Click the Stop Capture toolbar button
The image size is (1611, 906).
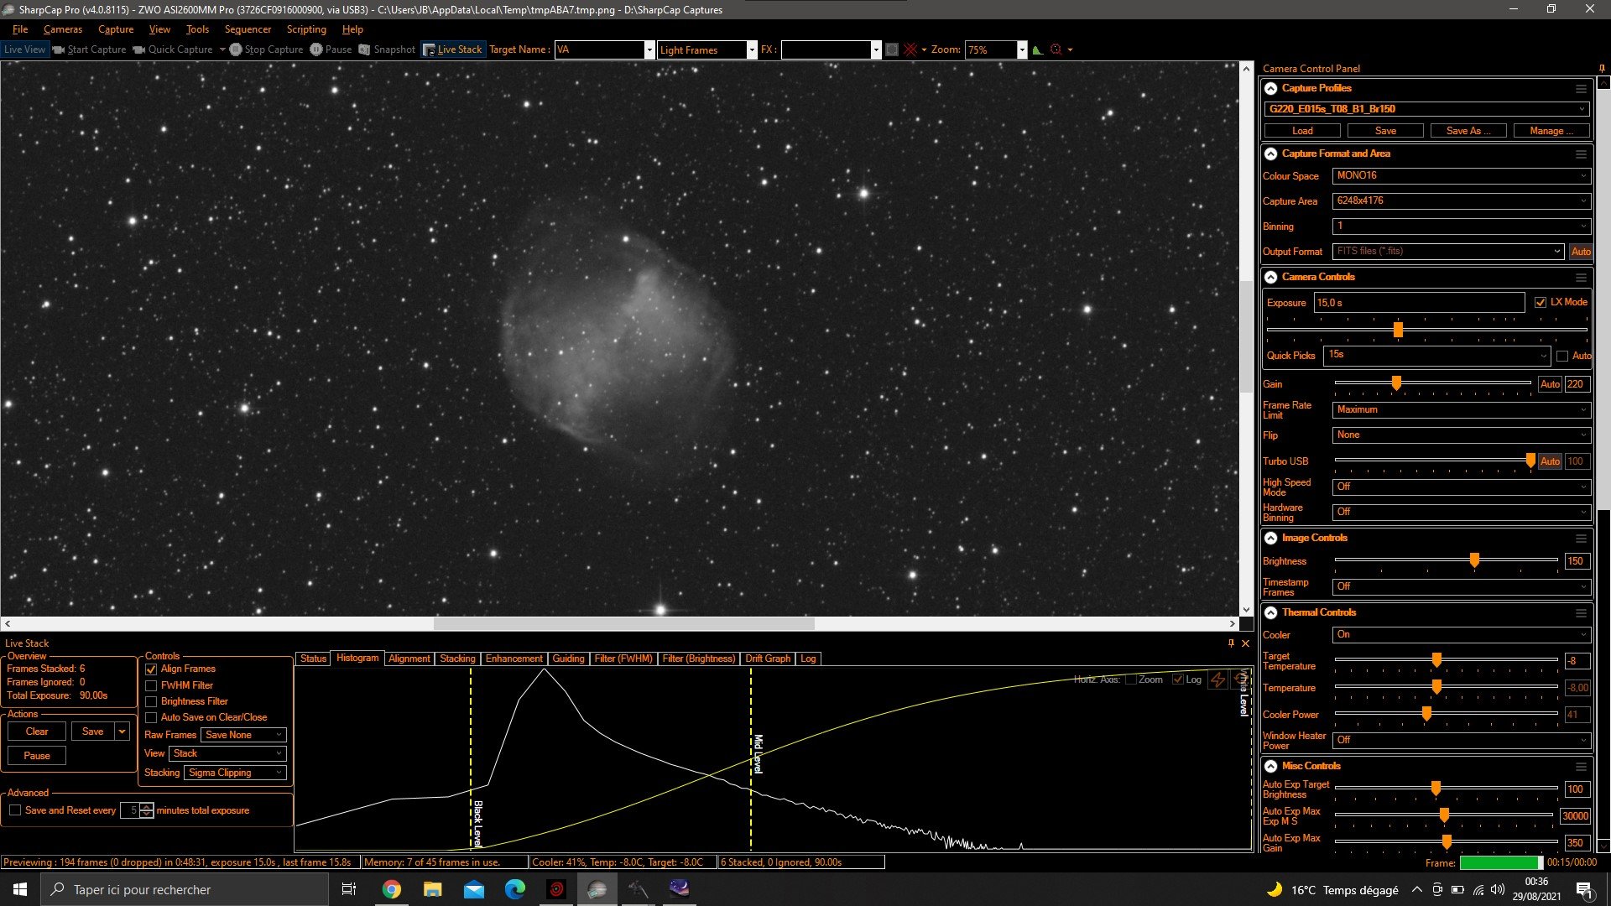tap(267, 49)
